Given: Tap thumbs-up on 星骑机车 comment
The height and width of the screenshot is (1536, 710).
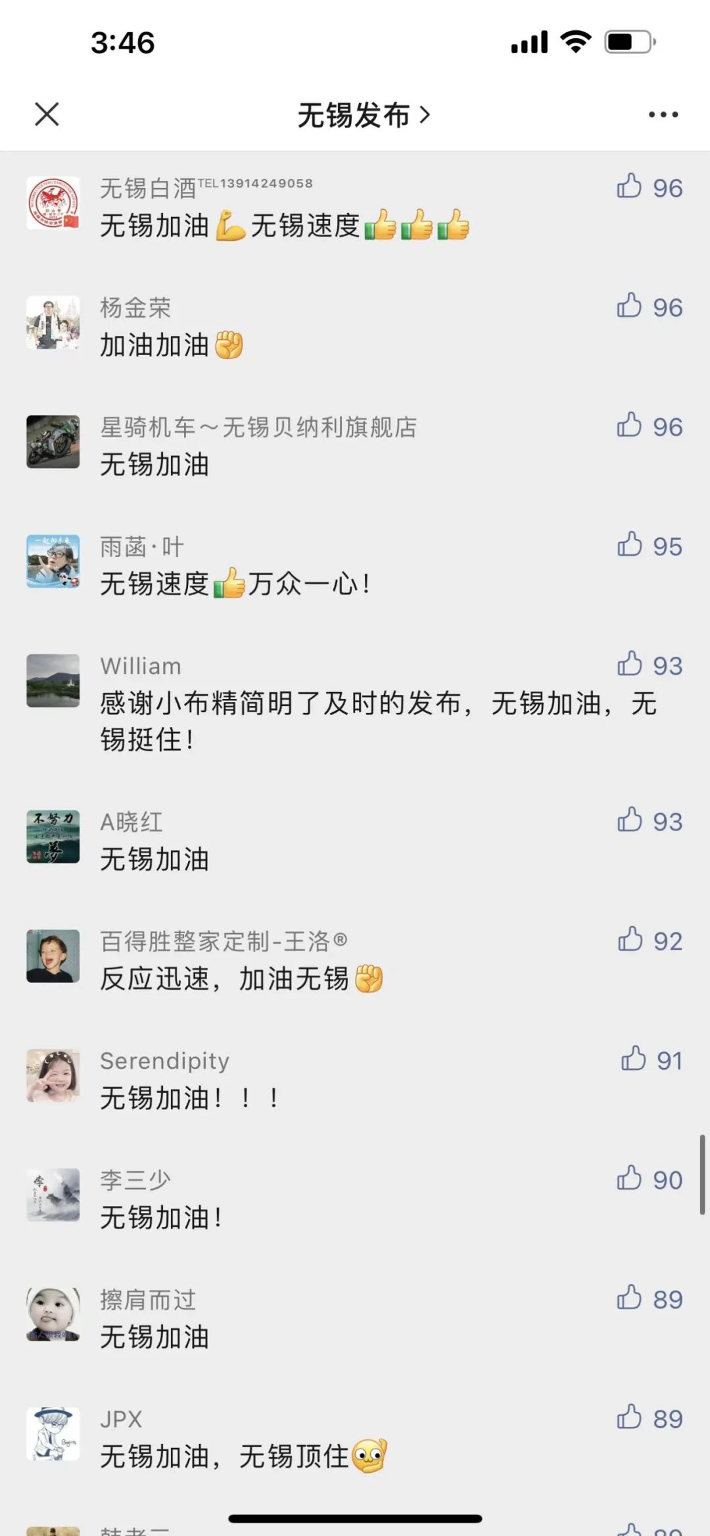Looking at the screenshot, I should (629, 425).
